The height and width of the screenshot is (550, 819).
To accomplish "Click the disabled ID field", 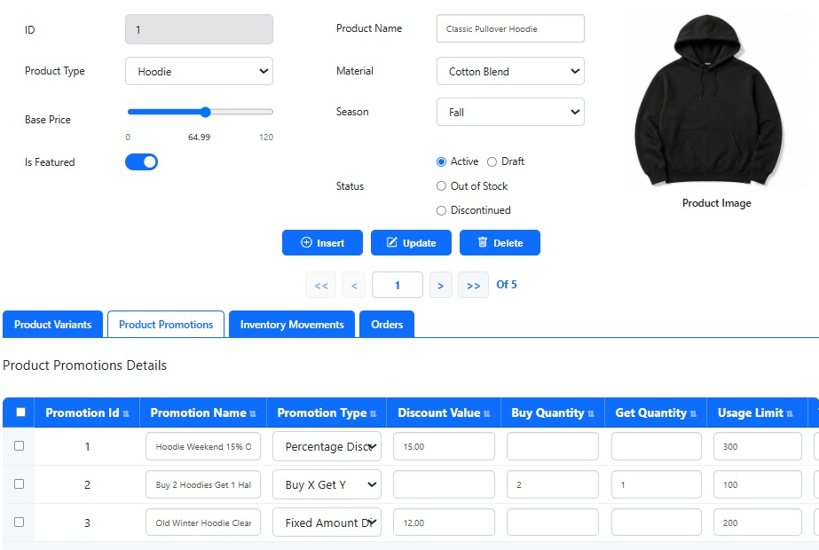I will click(199, 29).
